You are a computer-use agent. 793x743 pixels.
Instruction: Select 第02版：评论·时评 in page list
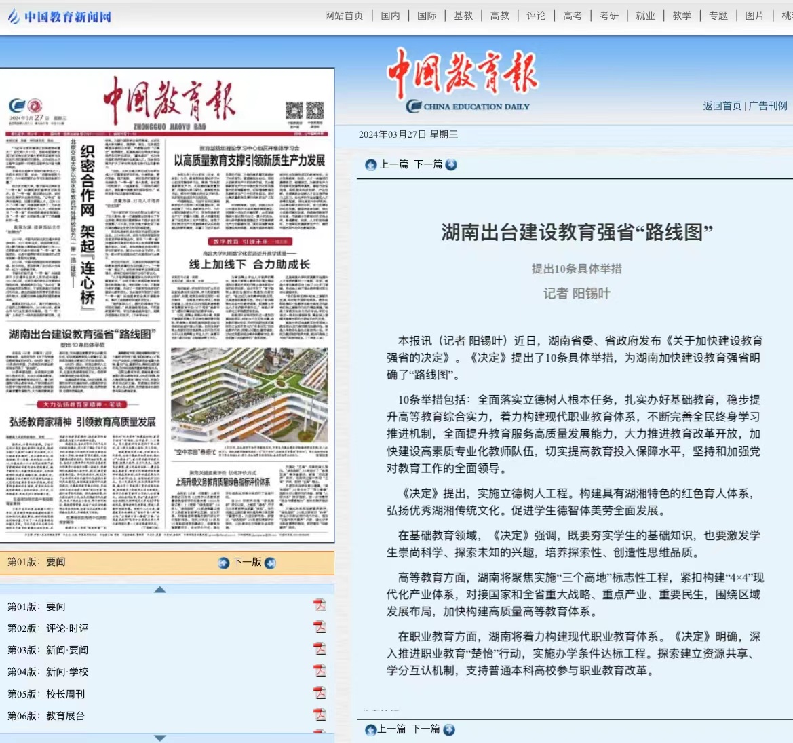pyautogui.click(x=48, y=628)
